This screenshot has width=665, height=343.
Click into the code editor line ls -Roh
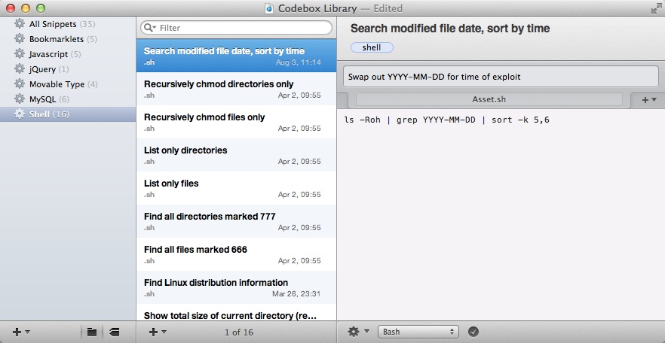click(447, 120)
